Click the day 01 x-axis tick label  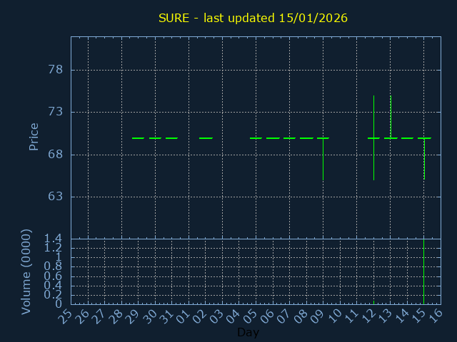tap(184, 316)
